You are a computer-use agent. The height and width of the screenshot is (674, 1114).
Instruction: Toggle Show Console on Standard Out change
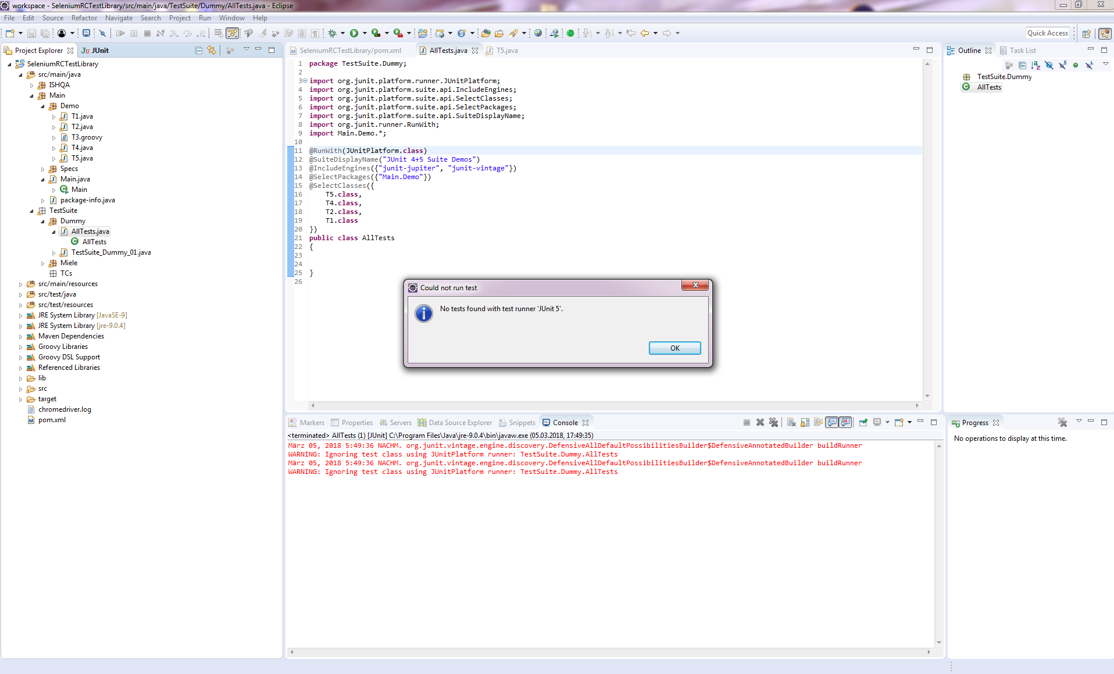[x=832, y=423]
